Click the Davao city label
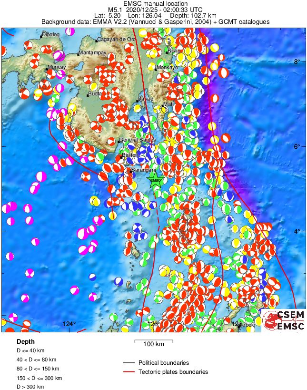 [x=145, y=99]
